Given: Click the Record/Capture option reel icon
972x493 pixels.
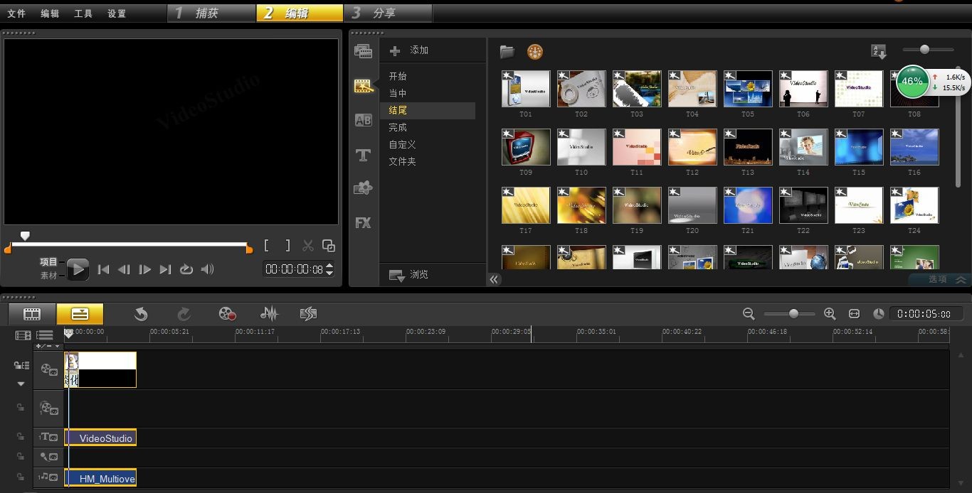Looking at the screenshot, I should point(227,314).
